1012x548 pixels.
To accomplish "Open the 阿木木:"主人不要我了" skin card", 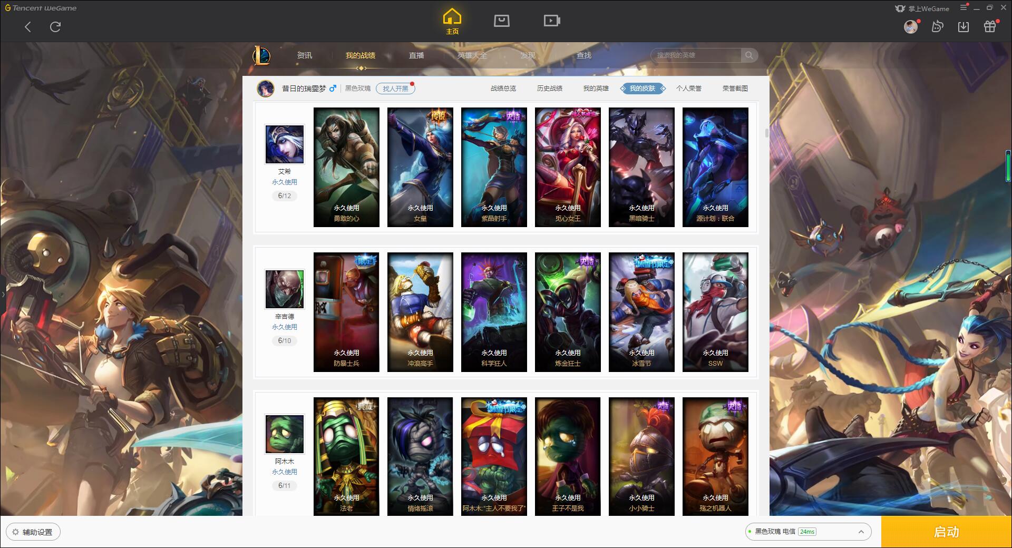I will point(494,456).
